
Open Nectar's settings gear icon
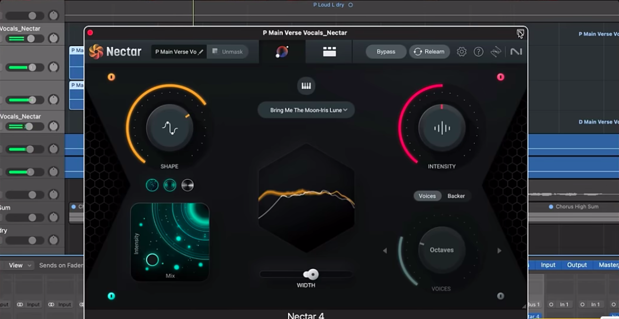(461, 51)
